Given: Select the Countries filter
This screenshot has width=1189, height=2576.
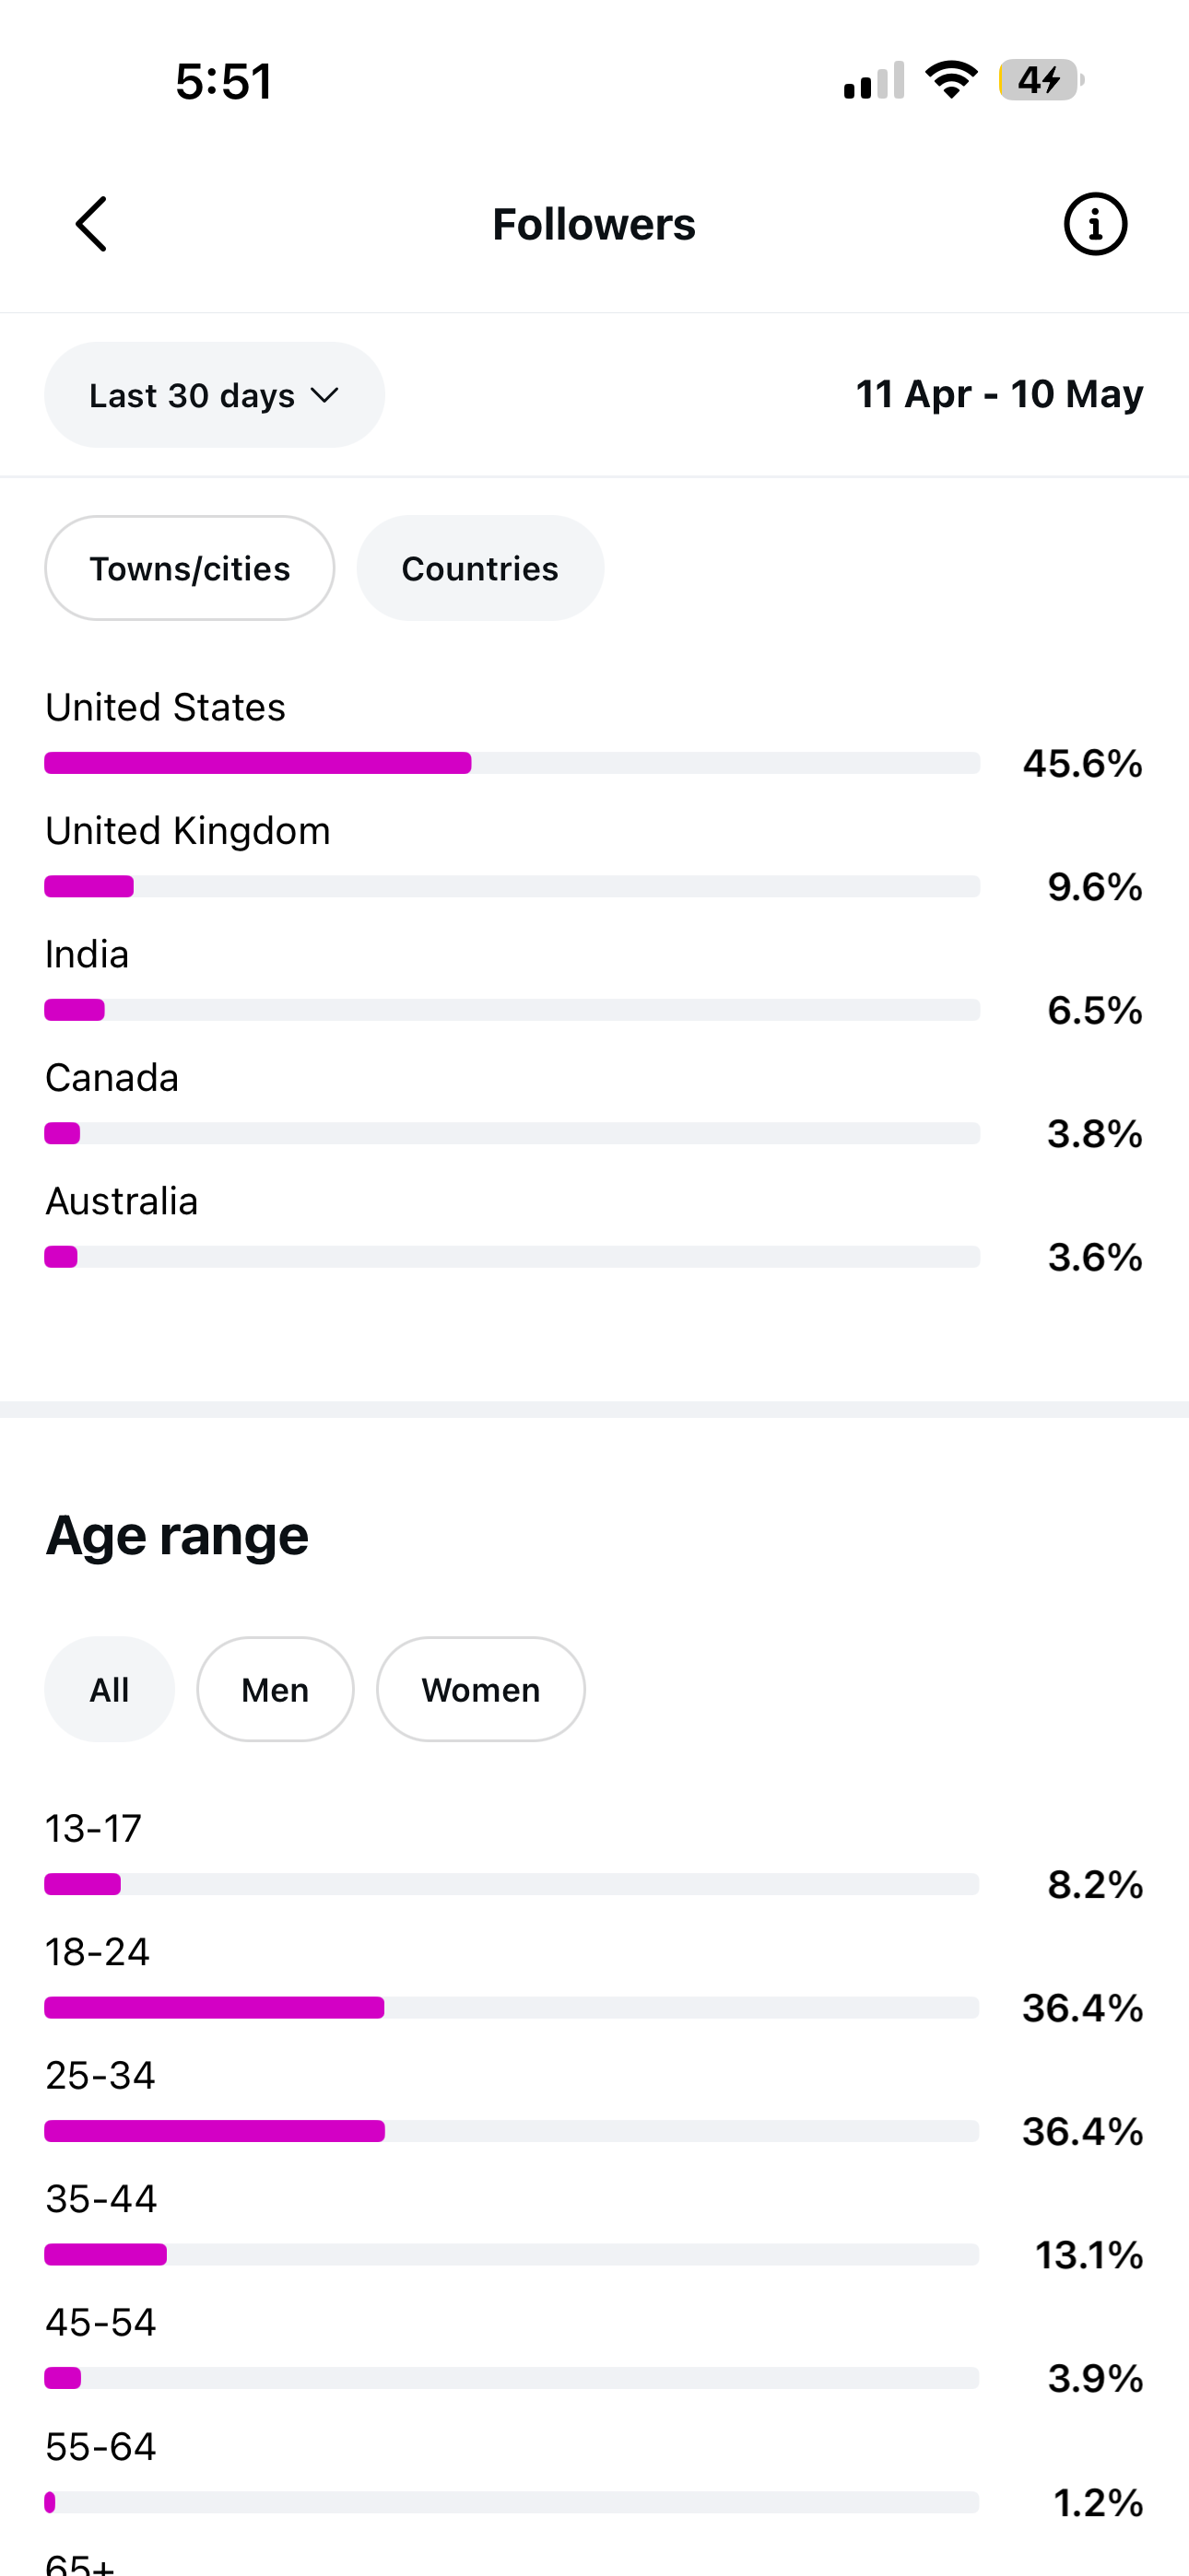Looking at the screenshot, I should [480, 568].
